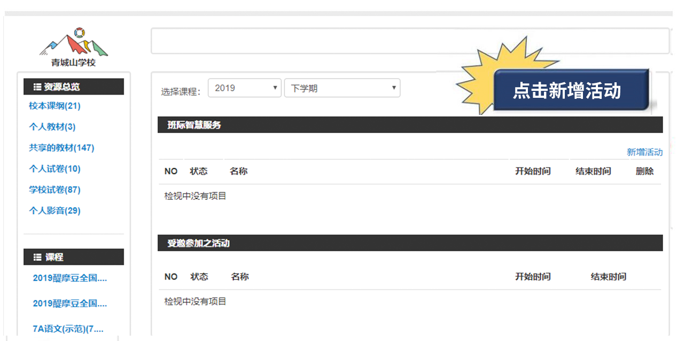Image resolution: width=677 pixels, height=341 pixels.
Task: Click 开始时间 column header in 班际智慧服务
Action: 532,172
